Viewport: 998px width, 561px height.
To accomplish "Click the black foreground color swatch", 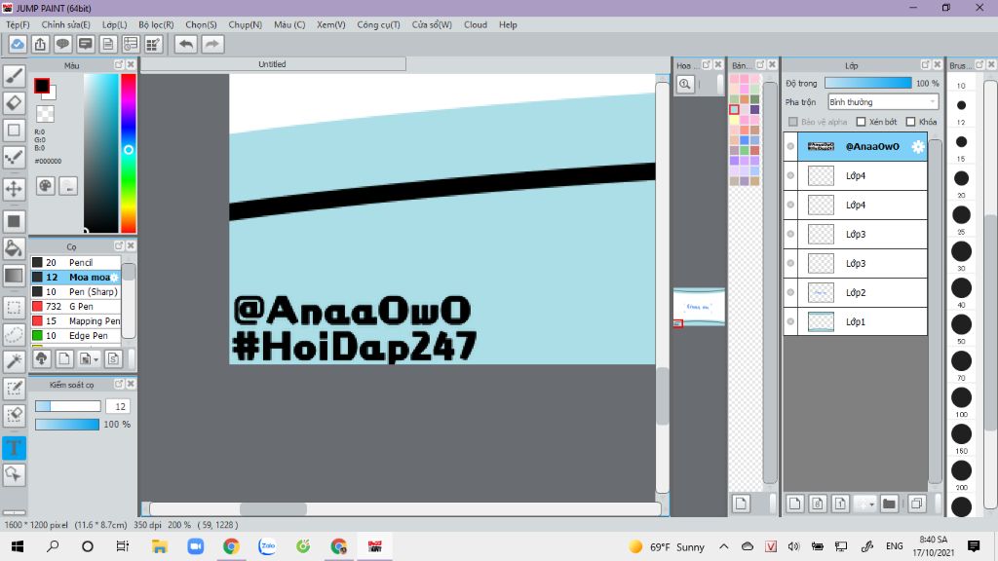I will 41,86.
